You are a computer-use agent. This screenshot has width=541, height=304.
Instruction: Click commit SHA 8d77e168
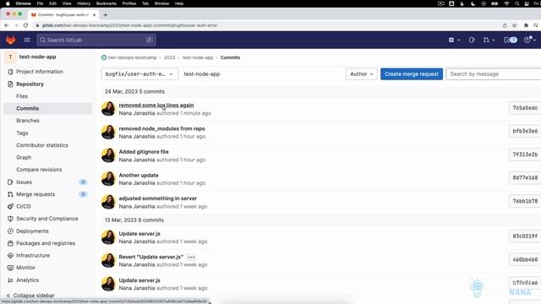coord(525,178)
